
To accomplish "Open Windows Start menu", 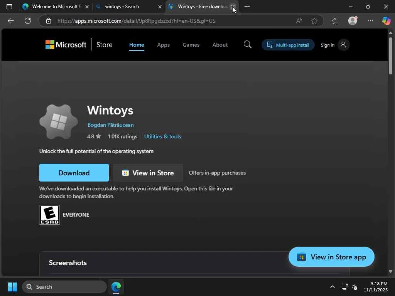I will (x=12, y=287).
